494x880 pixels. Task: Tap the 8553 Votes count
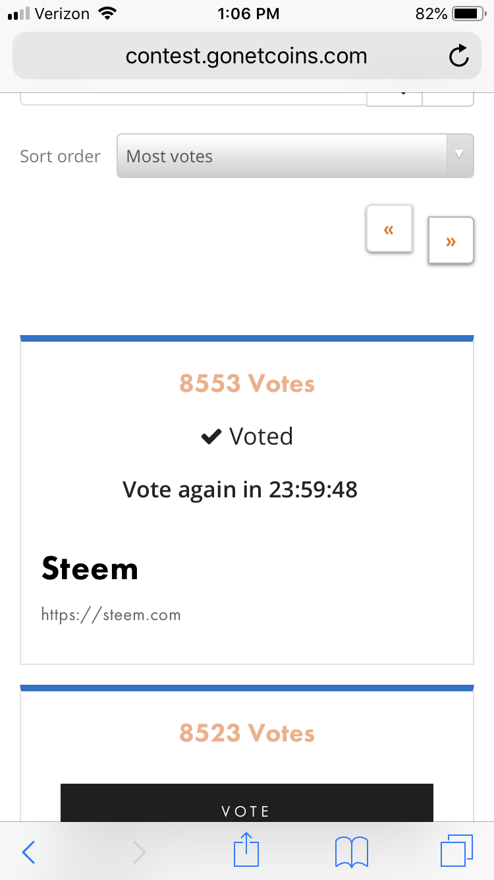(247, 383)
